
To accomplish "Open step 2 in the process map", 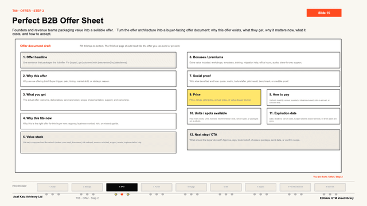I will pos(87,187).
